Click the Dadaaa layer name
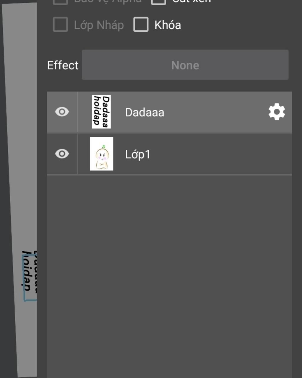 [x=145, y=113]
